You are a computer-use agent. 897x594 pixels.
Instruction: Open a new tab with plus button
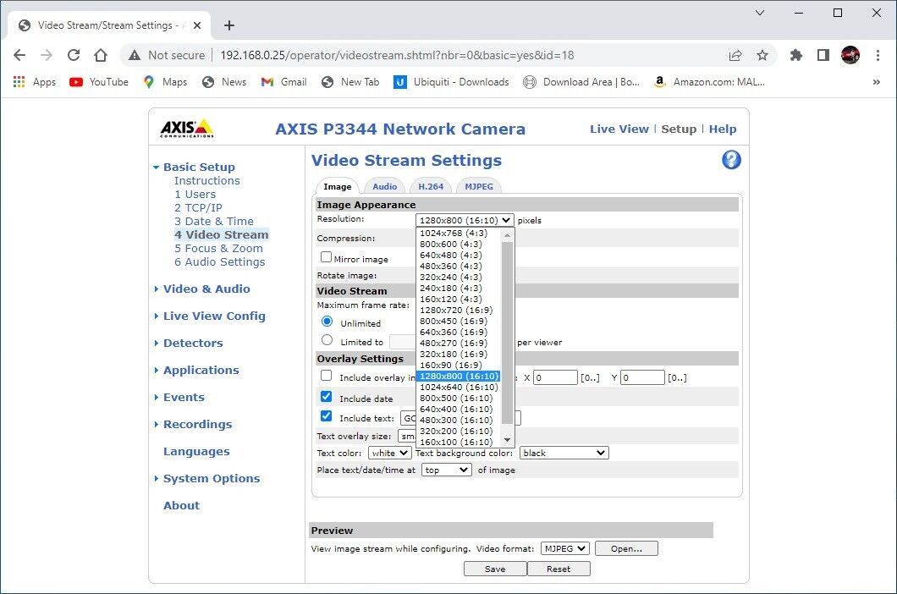point(228,25)
